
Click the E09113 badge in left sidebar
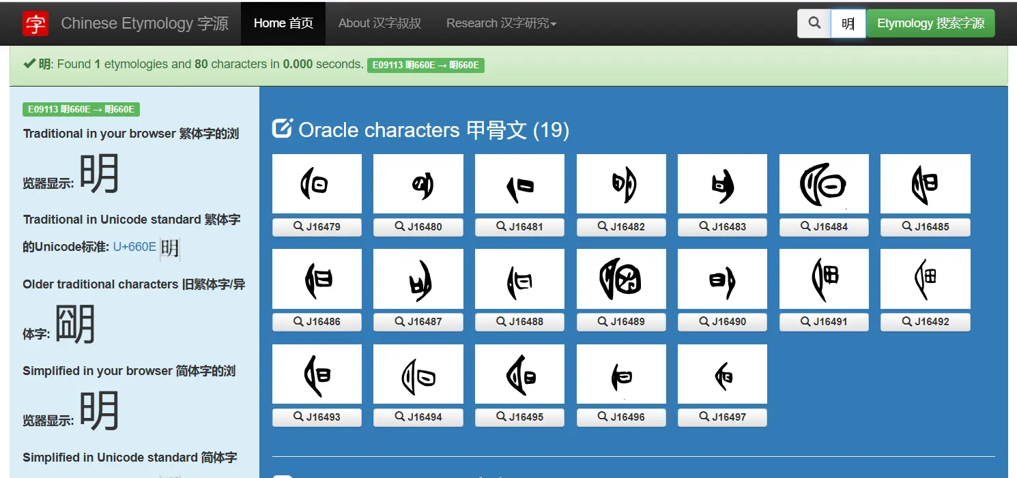81,110
